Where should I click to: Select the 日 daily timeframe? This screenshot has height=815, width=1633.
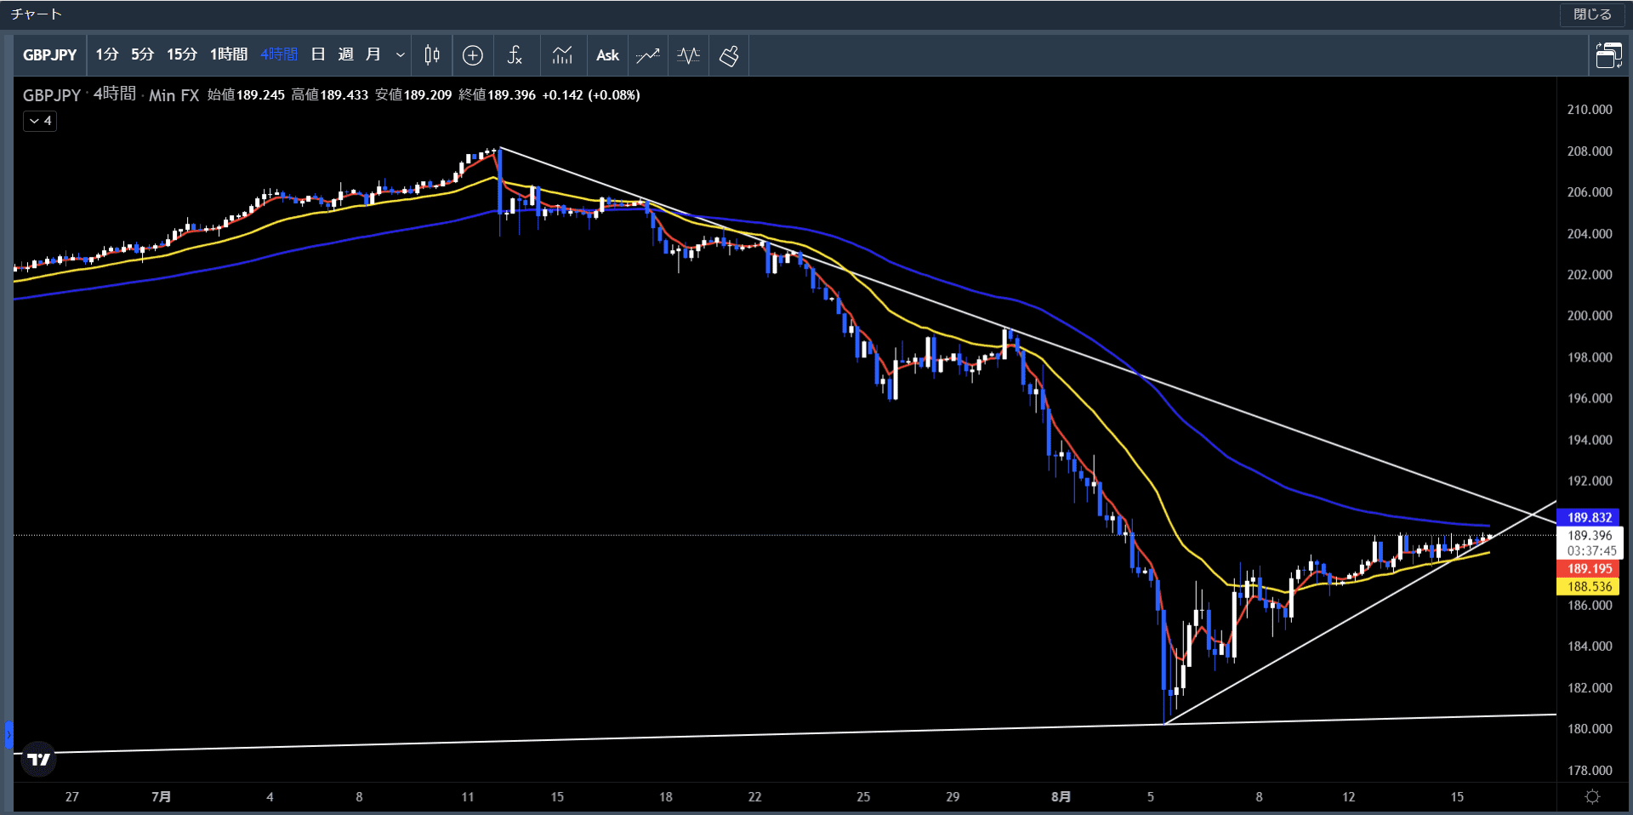pyautogui.click(x=318, y=54)
